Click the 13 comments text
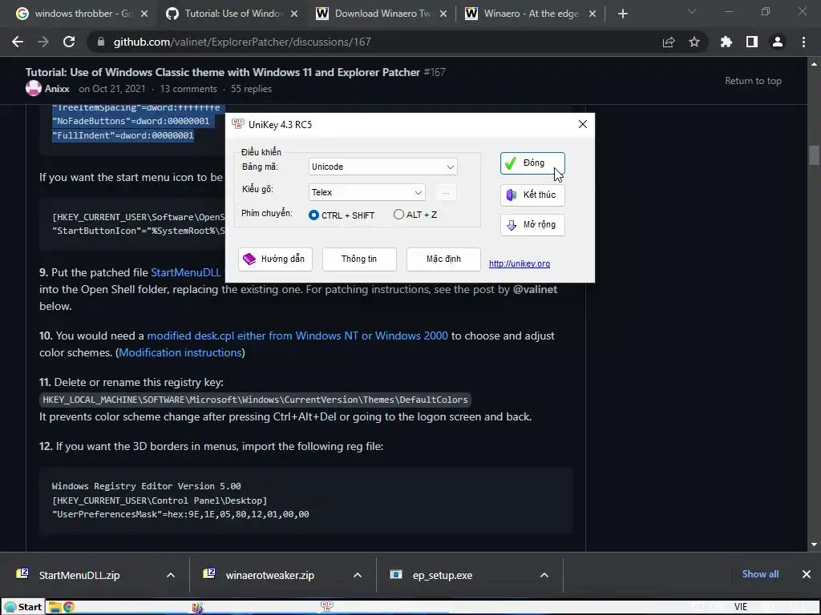This screenshot has width=821, height=615. [188, 89]
